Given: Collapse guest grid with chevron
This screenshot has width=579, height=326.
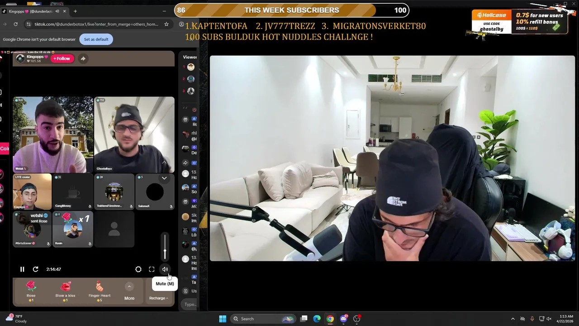Looking at the screenshot, I should coord(164,178).
